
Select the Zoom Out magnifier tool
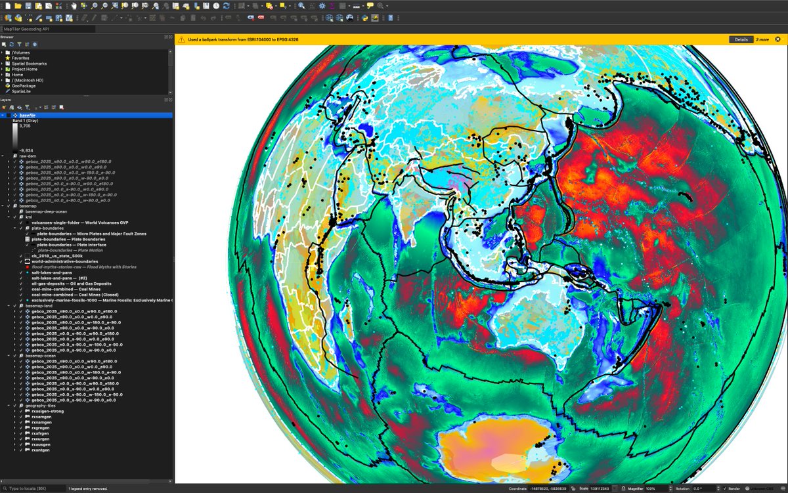coord(104,5)
